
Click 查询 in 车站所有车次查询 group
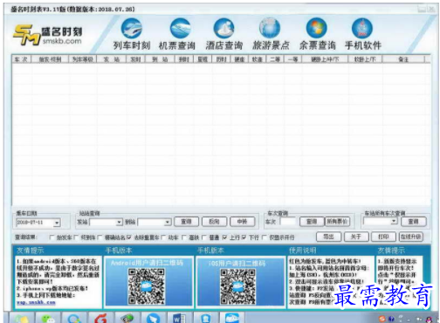click(413, 222)
